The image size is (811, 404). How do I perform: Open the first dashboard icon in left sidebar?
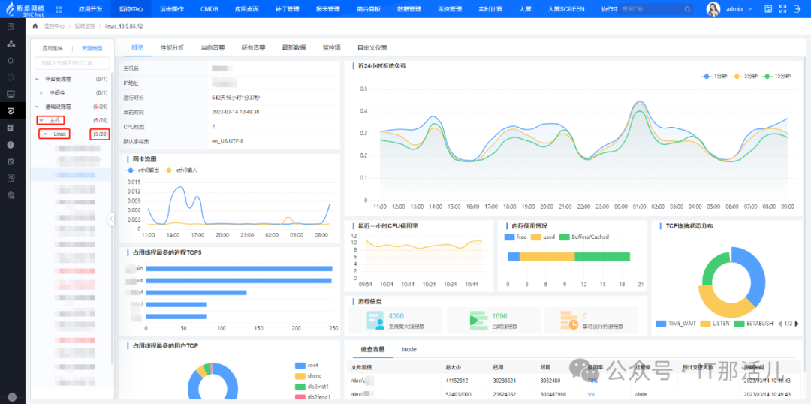click(x=11, y=26)
